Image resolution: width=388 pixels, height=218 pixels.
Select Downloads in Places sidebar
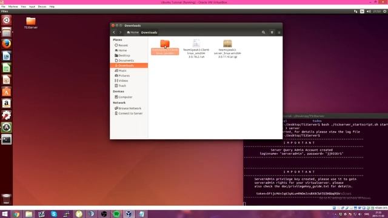coord(129,65)
